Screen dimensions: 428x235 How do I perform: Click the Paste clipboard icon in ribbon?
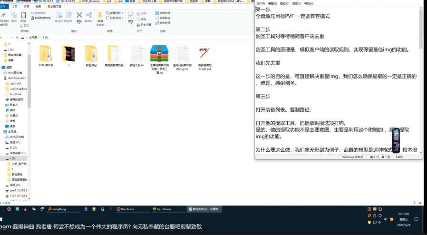point(23,15)
